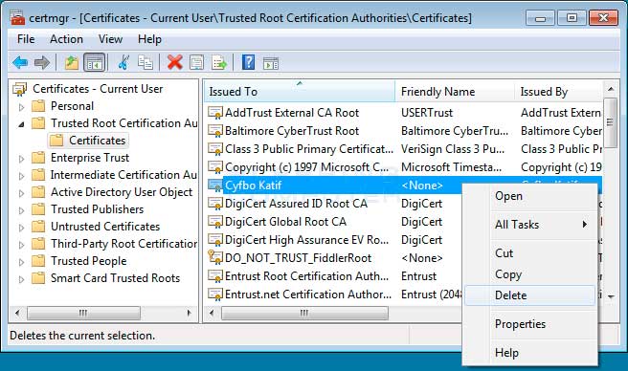Open the Help menu in menu bar
The image size is (628, 371).
coord(149,39)
